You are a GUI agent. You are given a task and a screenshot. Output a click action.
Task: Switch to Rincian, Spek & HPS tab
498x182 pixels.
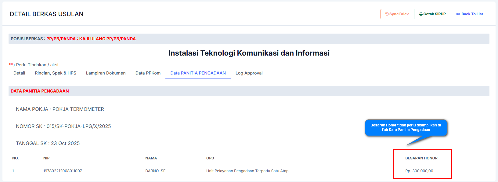coord(56,73)
